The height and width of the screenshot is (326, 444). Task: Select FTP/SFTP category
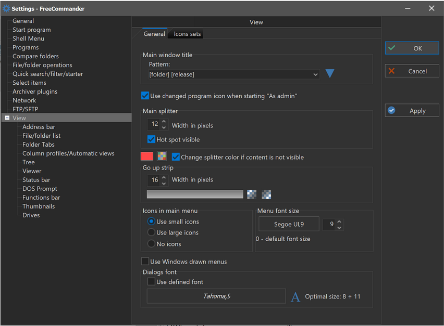(x=26, y=109)
